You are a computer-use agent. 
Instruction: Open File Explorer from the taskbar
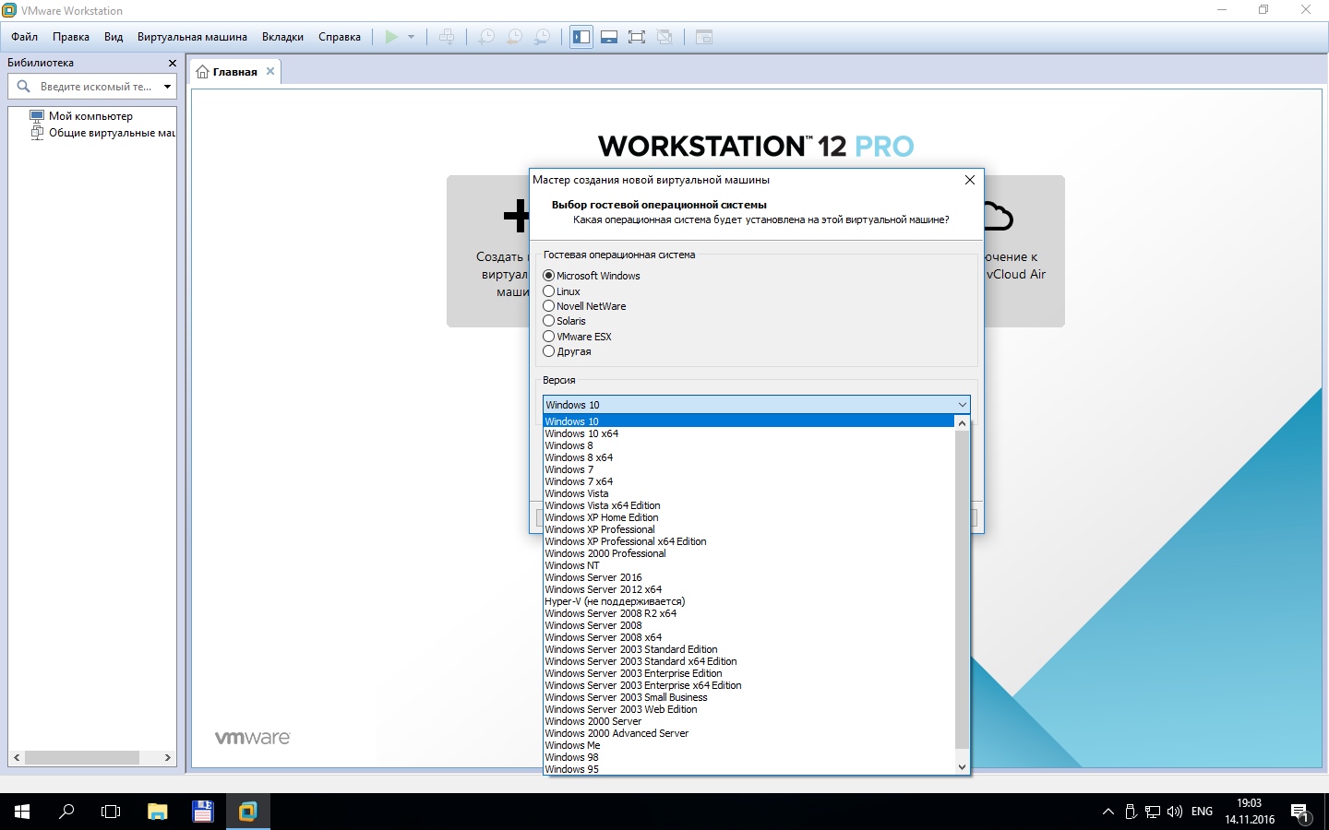(x=158, y=812)
